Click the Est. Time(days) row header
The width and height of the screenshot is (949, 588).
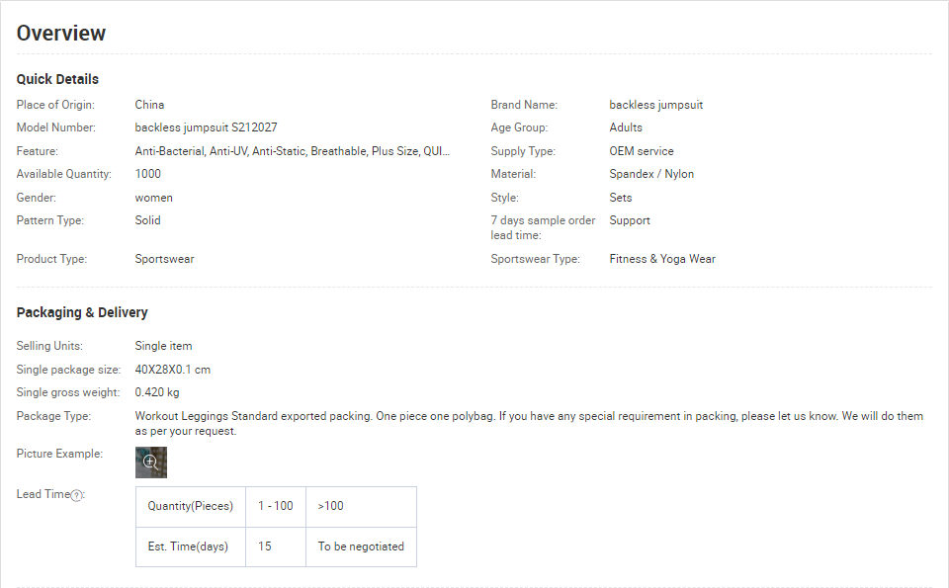pyautogui.click(x=191, y=546)
